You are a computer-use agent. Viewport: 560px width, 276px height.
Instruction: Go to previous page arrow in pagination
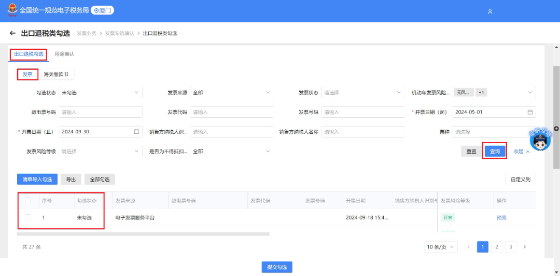pos(469,246)
